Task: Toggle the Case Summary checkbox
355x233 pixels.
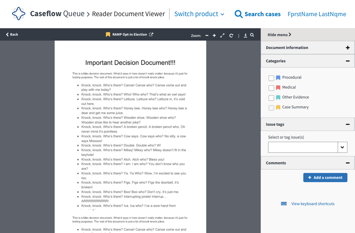Action: pyautogui.click(x=271, y=108)
